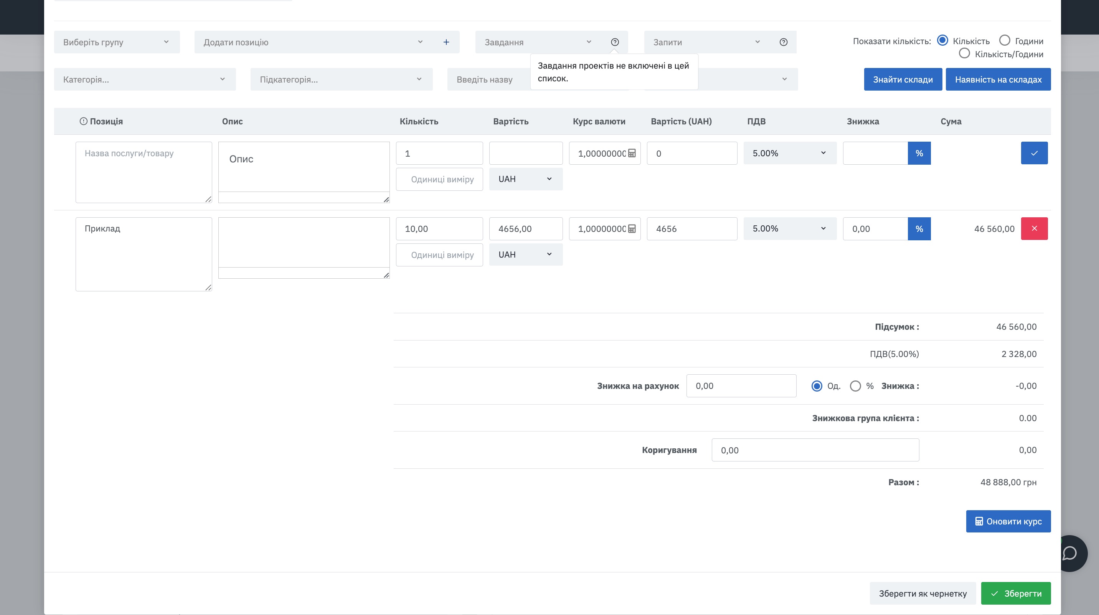The image size is (1099, 615).
Task: Click calculator icon in Приклад row exchange rate
Action: 632,229
